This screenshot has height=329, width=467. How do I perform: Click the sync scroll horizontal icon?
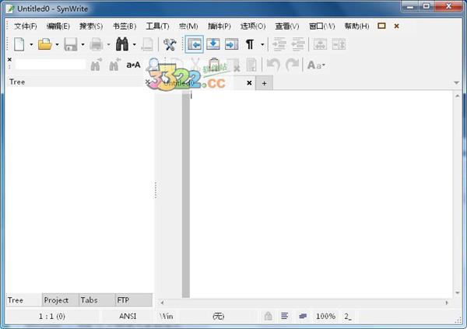(320, 44)
